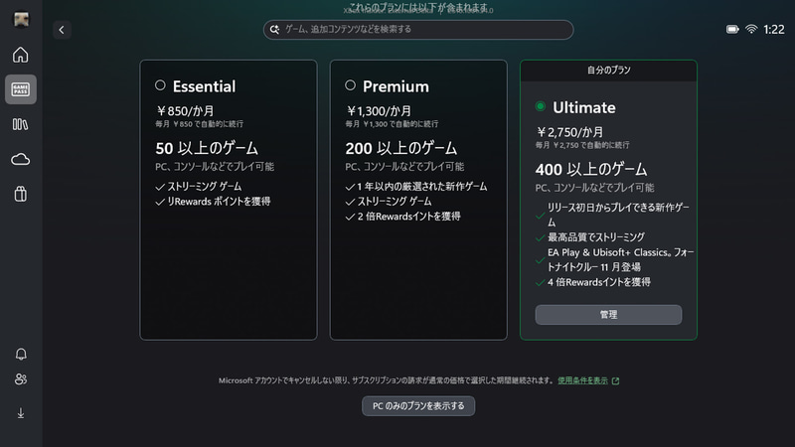Open the downloads queue icon
The height and width of the screenshot is (447, 795).
(x=21, y=413)
